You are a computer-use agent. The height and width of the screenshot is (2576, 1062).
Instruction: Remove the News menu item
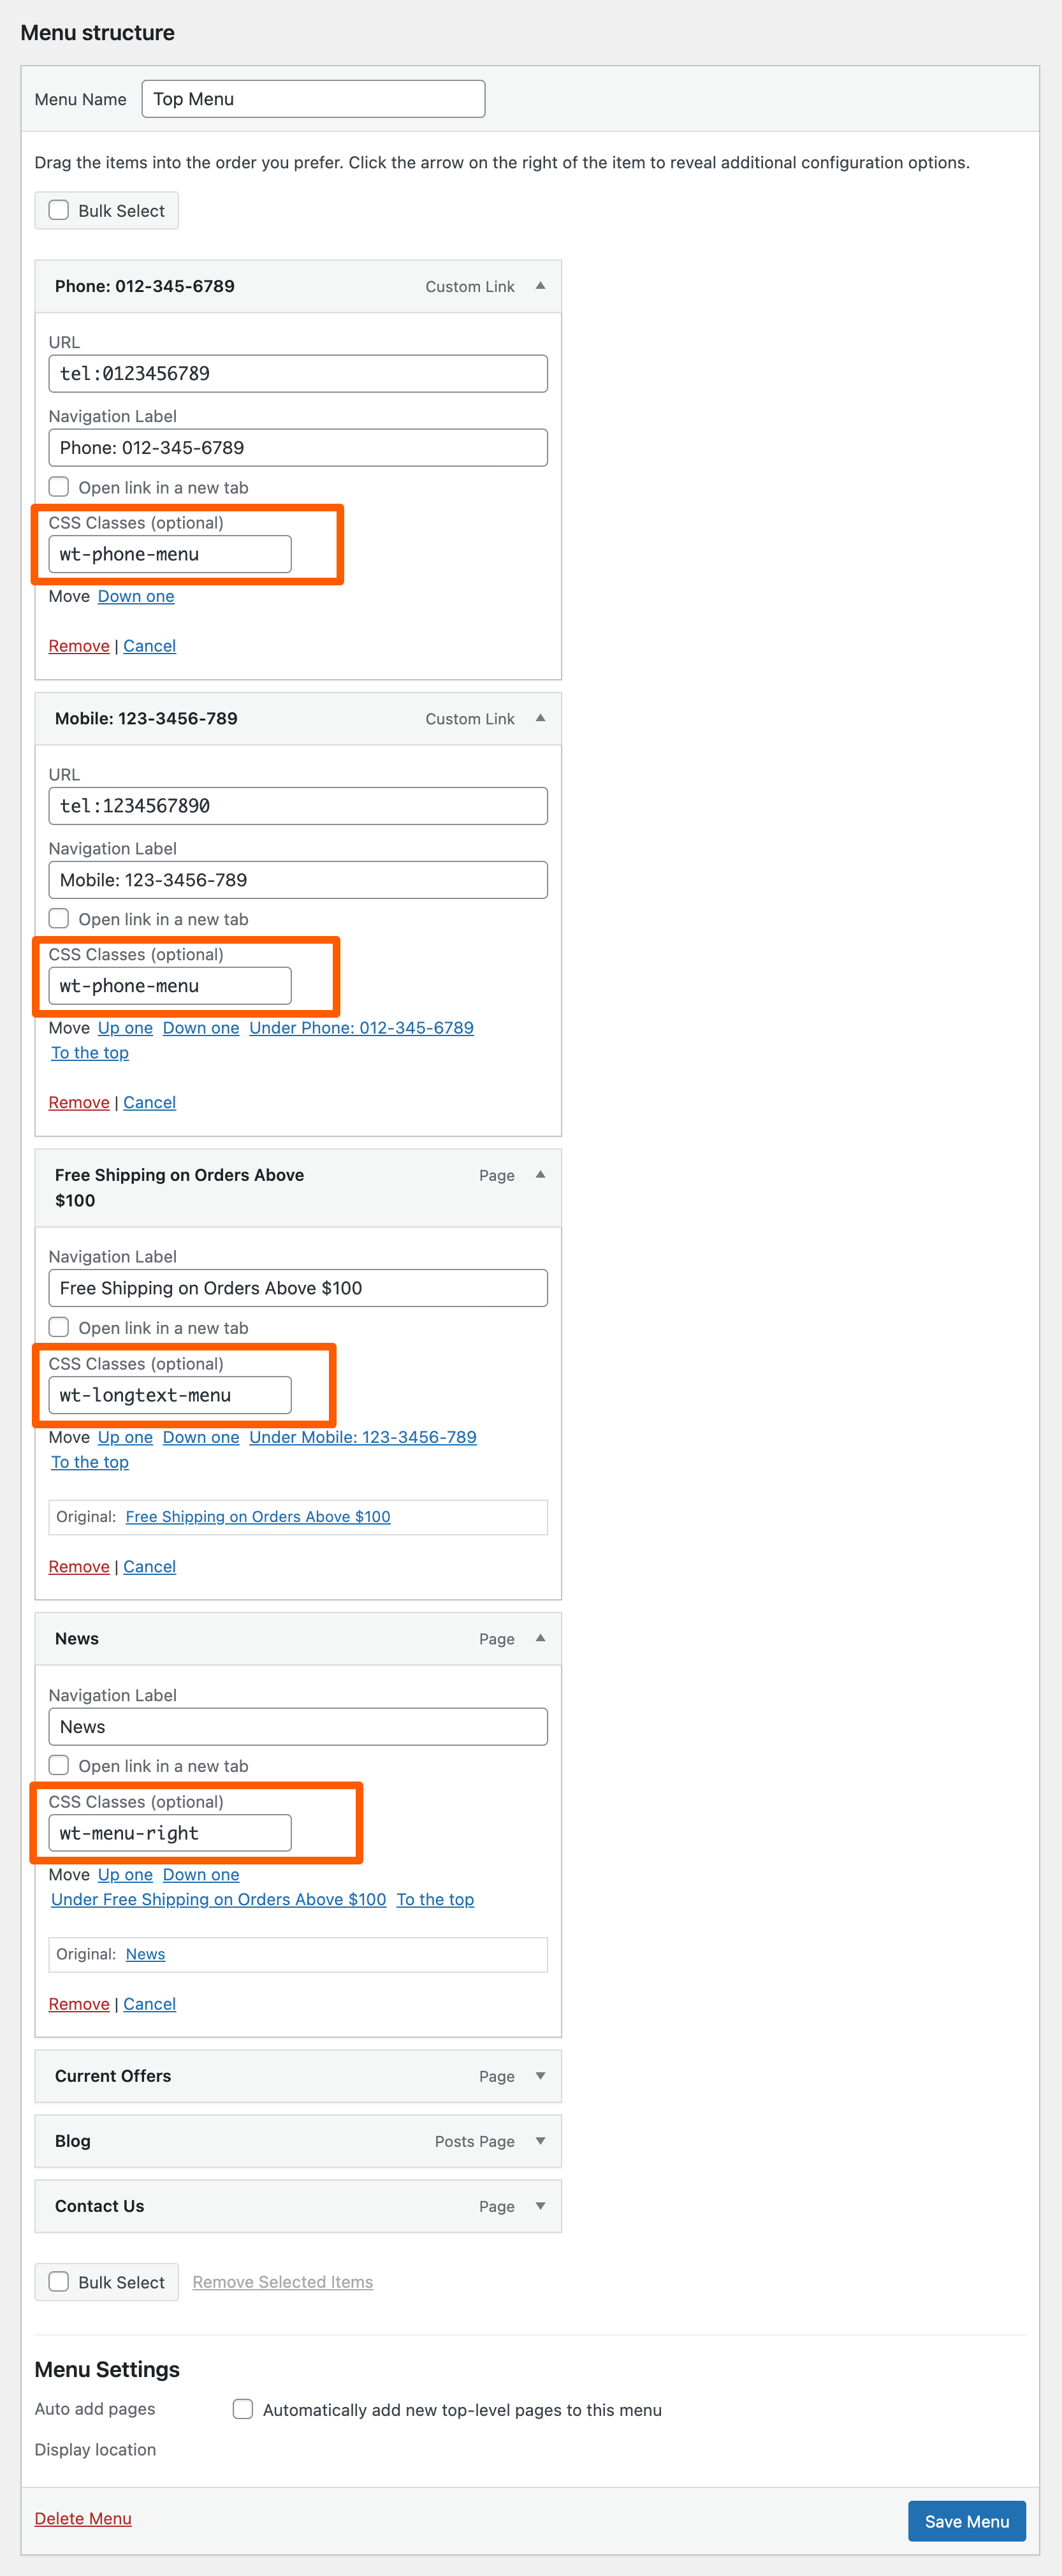point(79,2004)
